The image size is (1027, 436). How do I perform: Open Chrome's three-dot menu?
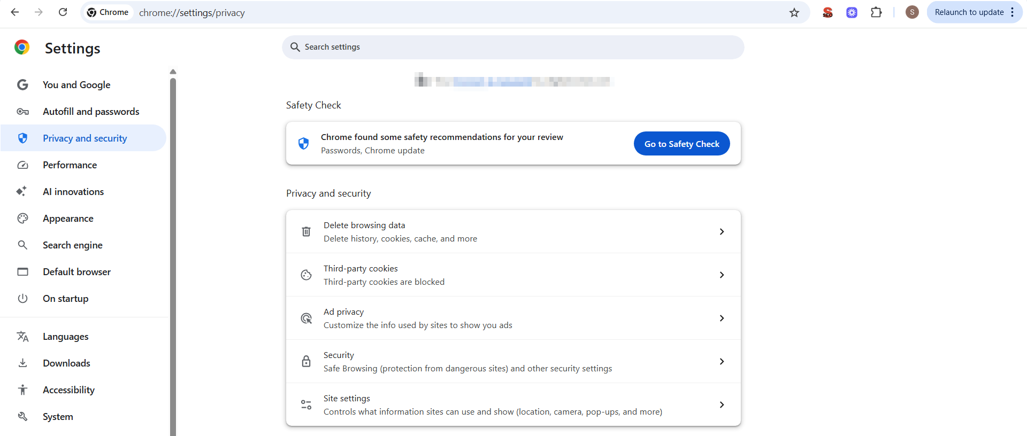(1013, 12)
